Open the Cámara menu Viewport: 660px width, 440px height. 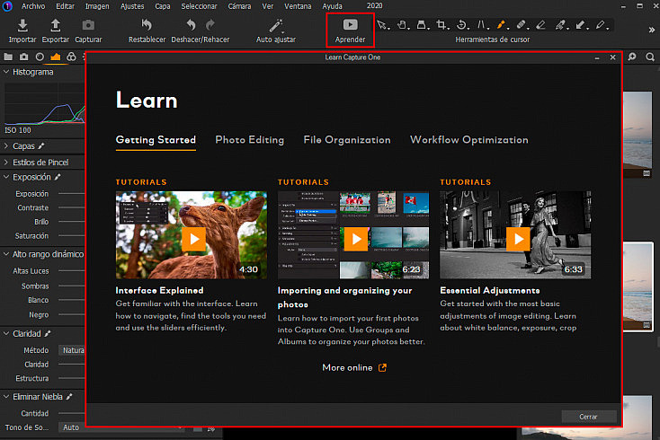(x=239, y=6)
